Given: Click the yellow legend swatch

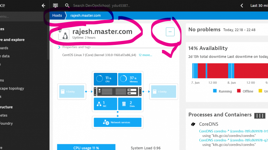Looking at the screenshot, I should [x=260, y=91].
